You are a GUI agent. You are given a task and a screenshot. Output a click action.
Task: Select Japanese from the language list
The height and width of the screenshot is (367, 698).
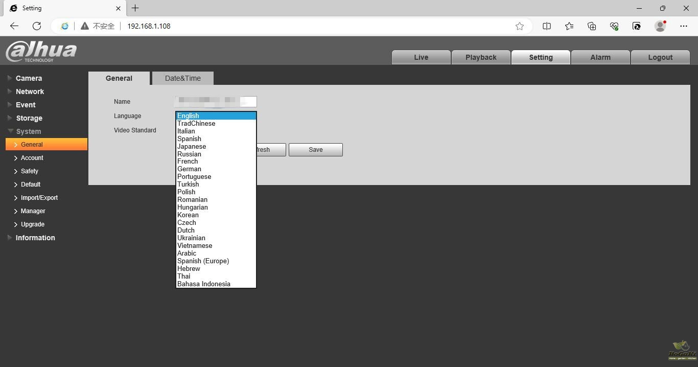[192, 146]
